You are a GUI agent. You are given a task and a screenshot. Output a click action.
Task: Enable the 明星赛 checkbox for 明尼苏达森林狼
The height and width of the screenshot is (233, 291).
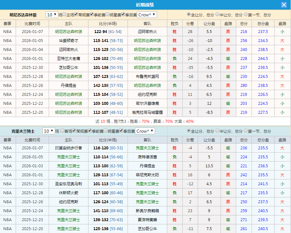(x=107, y=15)
